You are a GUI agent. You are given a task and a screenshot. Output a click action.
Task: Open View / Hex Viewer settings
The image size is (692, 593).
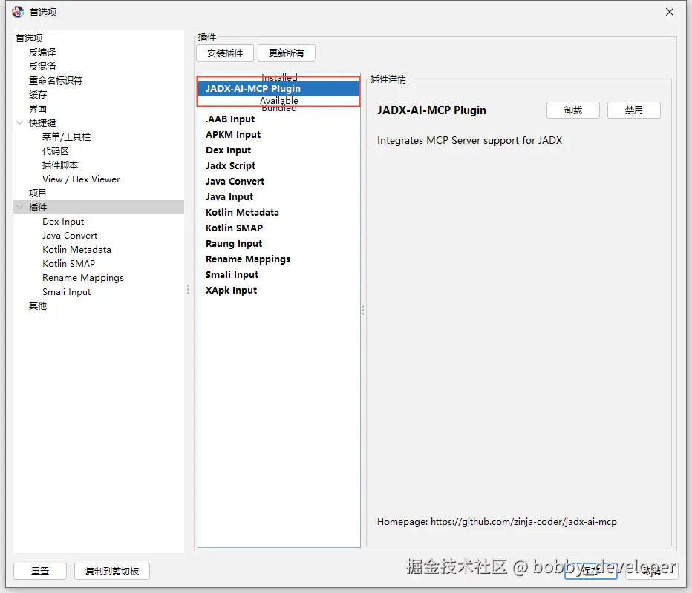point(81,179)
